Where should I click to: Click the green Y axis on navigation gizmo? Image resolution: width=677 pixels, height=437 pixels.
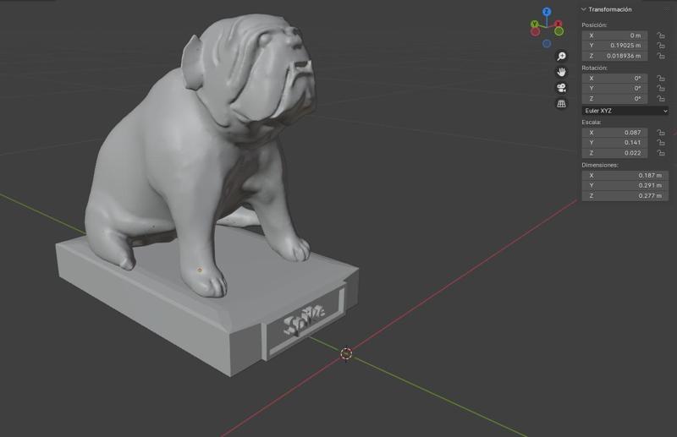pos(535,25)
